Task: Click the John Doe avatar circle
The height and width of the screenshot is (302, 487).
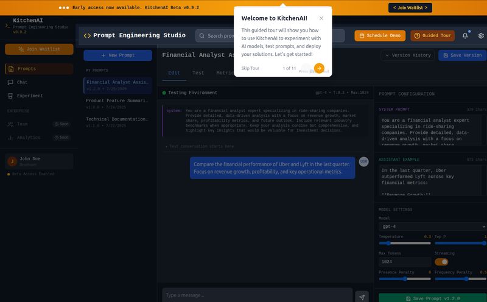Action: (12, 161)
